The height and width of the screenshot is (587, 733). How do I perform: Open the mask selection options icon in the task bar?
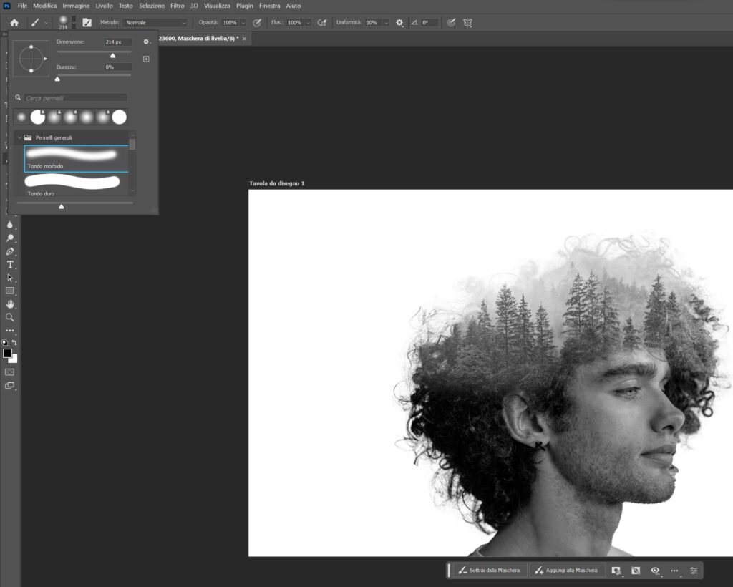tap(616, 570)
